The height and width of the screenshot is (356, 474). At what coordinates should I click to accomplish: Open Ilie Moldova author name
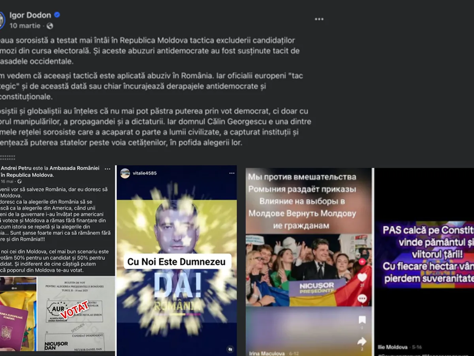tap(392, 347)
